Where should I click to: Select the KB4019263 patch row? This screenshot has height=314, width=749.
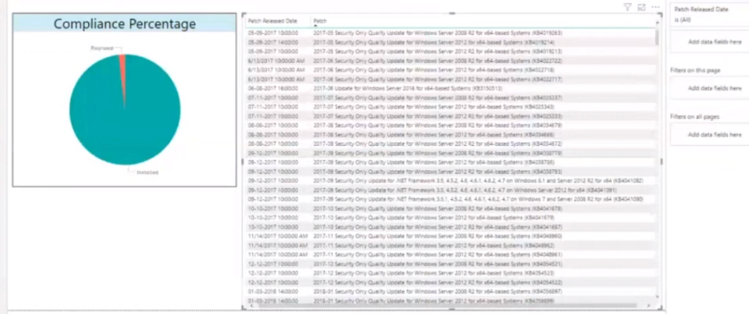451,33
